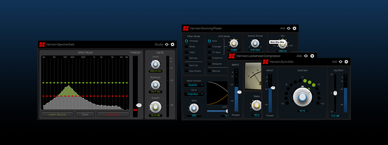Click the Depth value 15.0 dB field
Image resolution: width=388 pixels, height=145 pixels.
coord(155,115)
